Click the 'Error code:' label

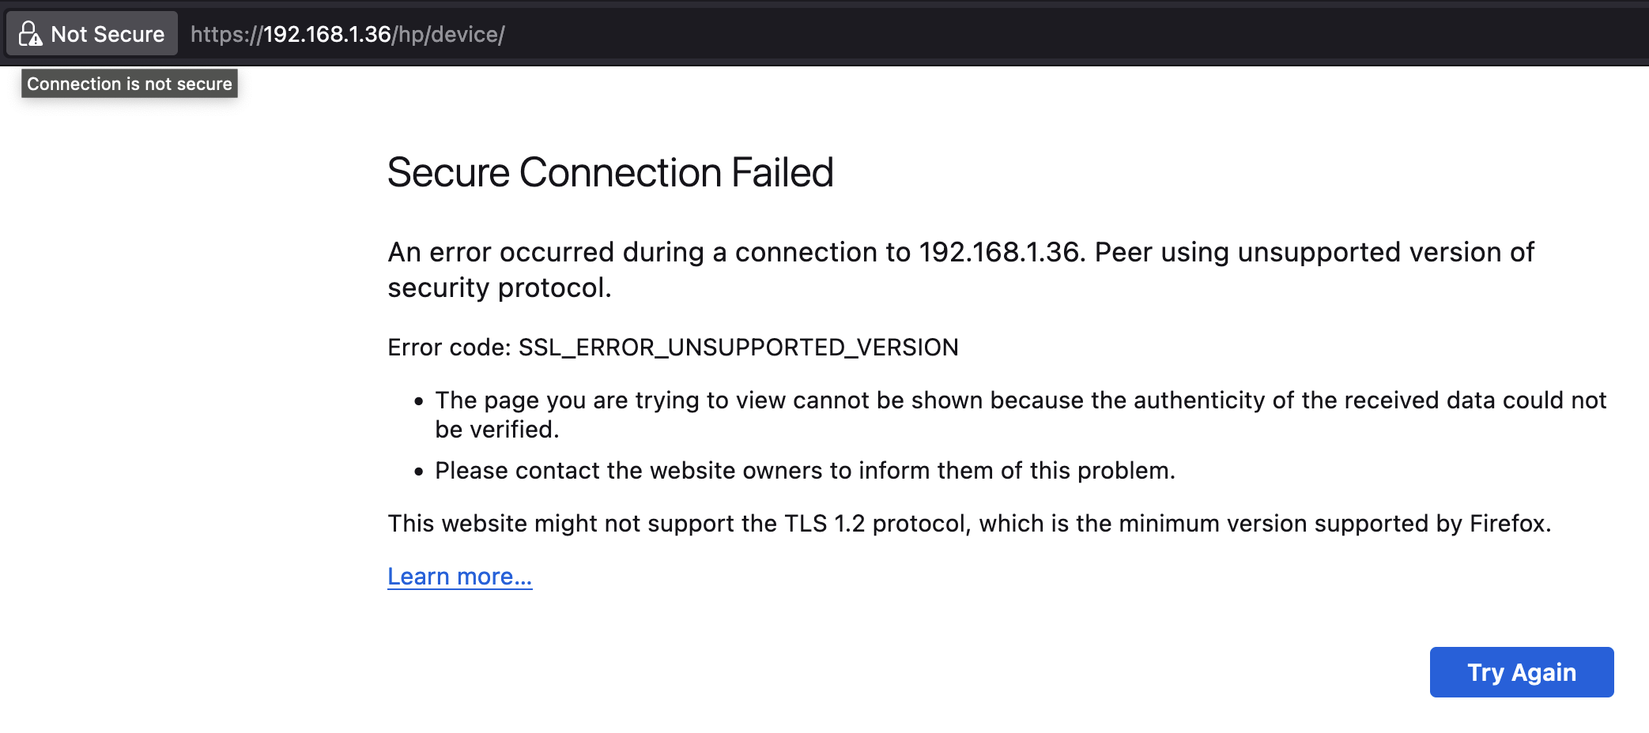tap(449, 348)
